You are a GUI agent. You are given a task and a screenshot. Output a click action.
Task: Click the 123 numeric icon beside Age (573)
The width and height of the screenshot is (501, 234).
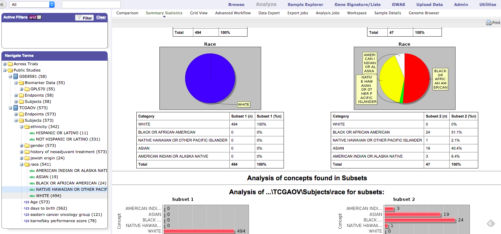tap(27, 202)
